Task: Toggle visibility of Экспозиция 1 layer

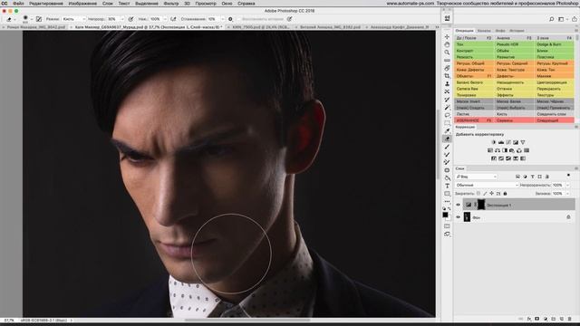Action: 458,205
